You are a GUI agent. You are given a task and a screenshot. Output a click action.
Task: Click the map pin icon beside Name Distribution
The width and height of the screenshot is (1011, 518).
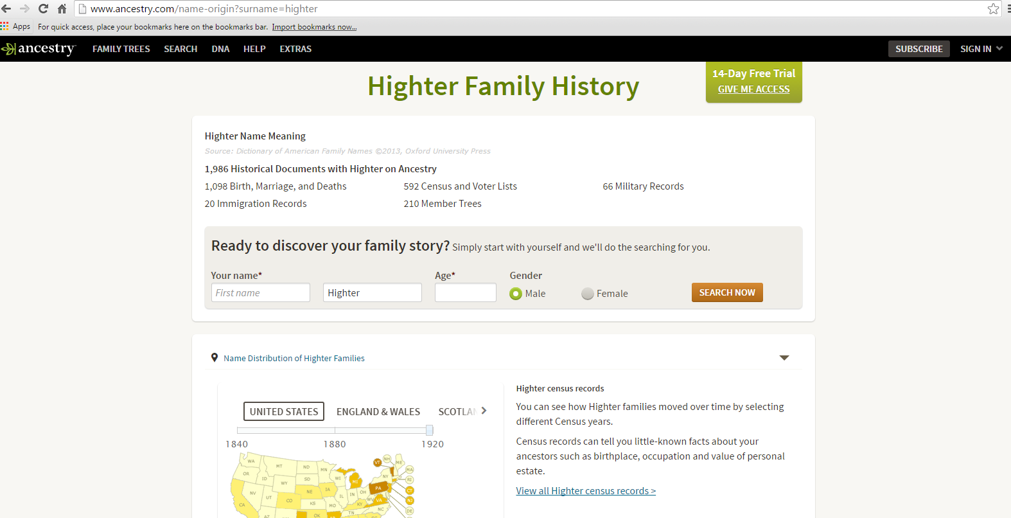pos(215,358)
